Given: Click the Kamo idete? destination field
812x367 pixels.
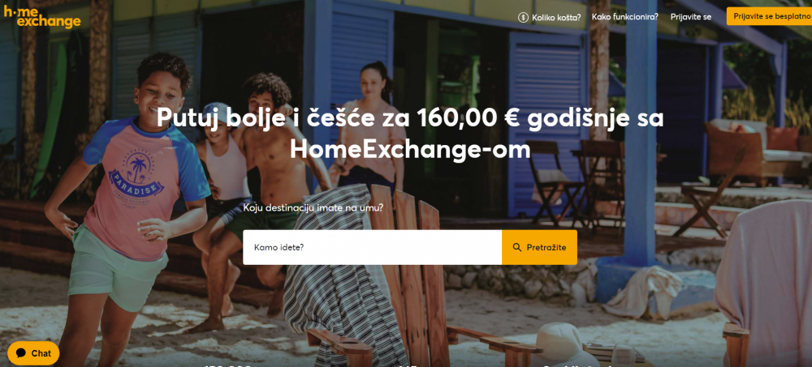Looking at the screenshot, I should click(x=373, y=247).
